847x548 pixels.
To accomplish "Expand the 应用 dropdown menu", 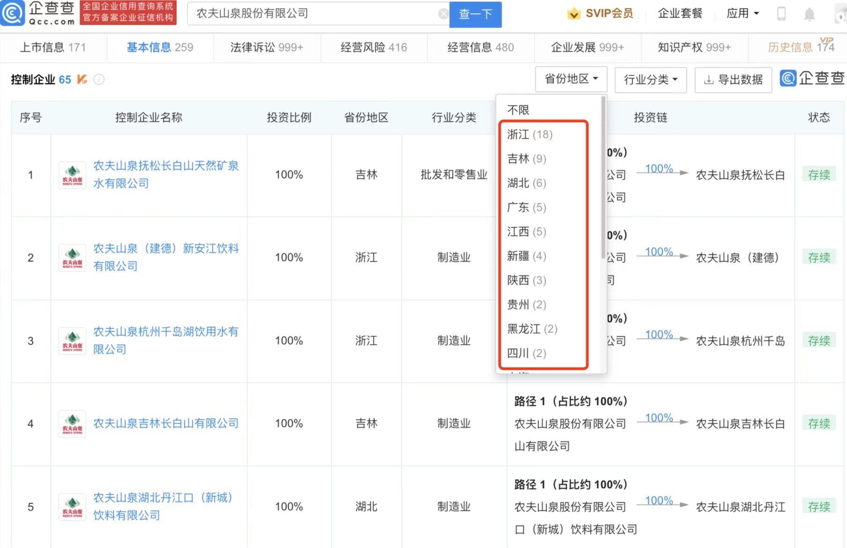I will tap(743, 14).
